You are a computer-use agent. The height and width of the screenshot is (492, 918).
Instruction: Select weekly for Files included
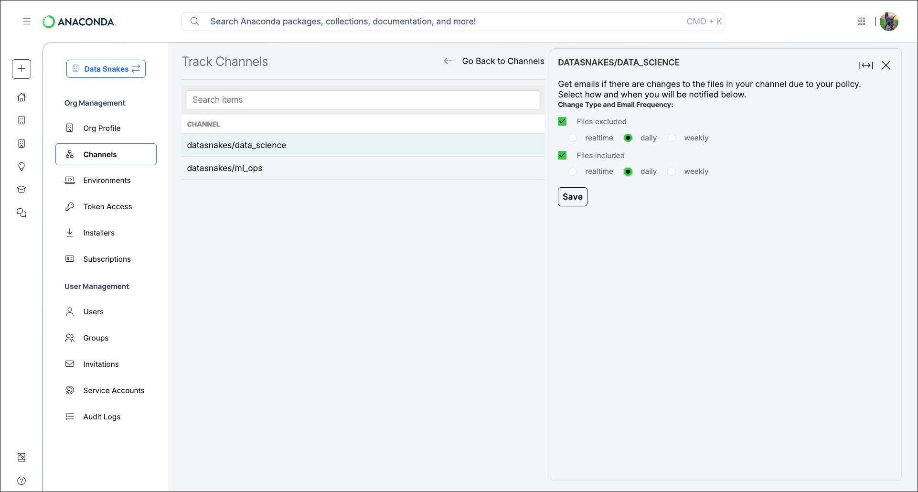click(x=672, y=171)
